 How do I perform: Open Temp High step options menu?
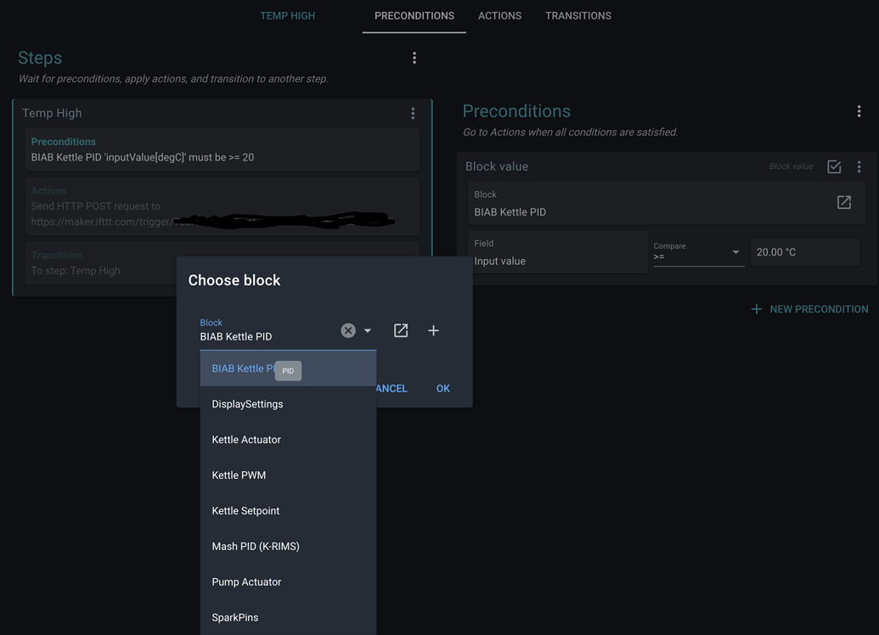point(413,114)
